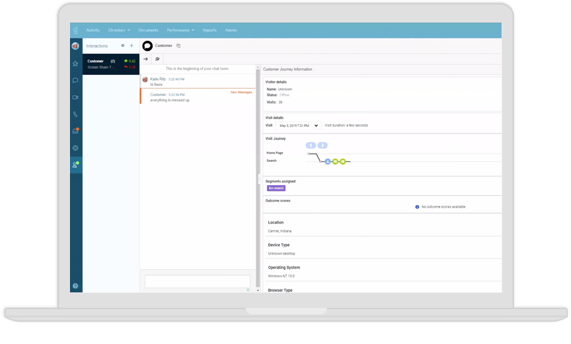The height and width of the screenshot is (344, 571).
Task: Click the Browser Type heading
Action: pyautogui.click(x=280, y=291)
